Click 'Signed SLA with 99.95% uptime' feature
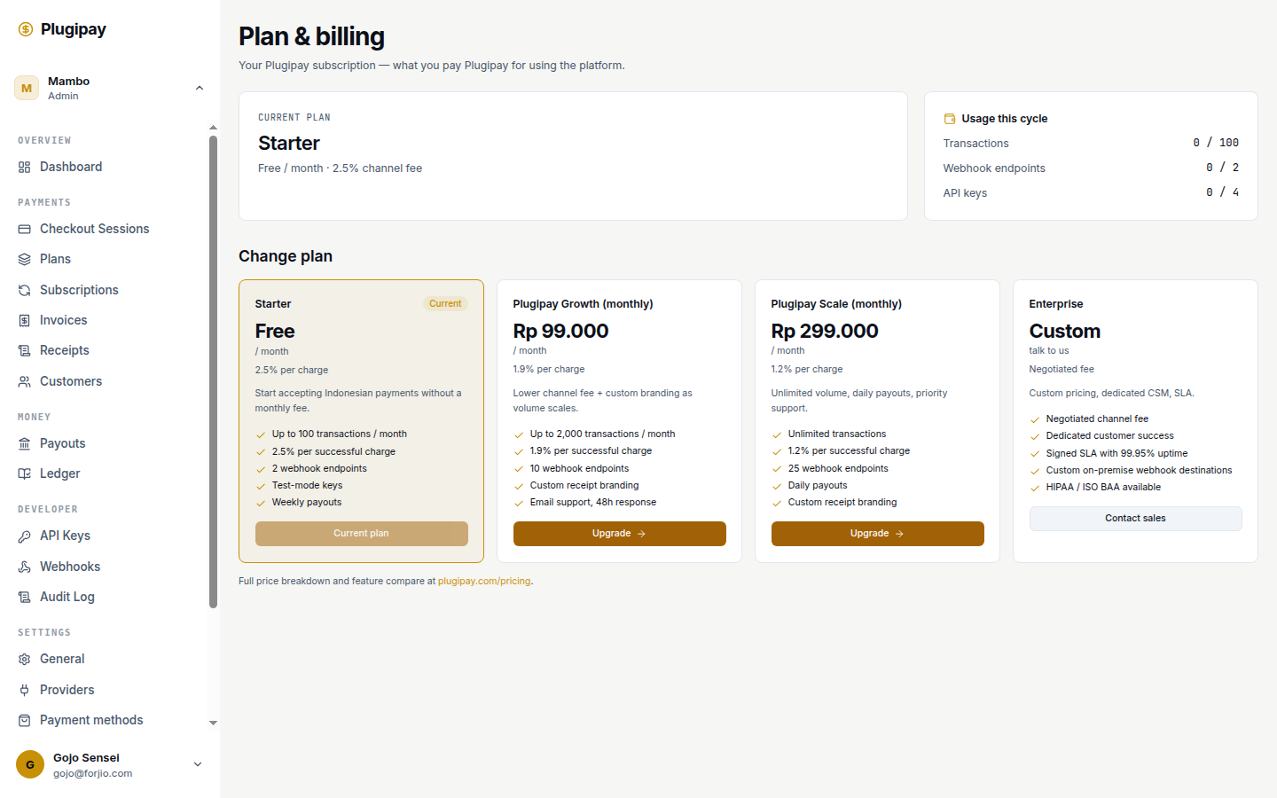 point(1116,453)
